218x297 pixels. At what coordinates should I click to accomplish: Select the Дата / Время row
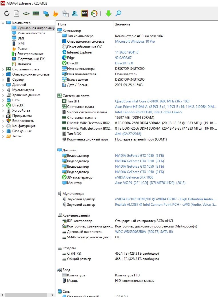[x=137, y=85]
